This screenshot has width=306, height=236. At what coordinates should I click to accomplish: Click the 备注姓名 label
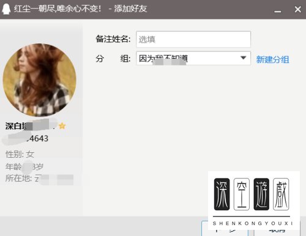coord(113,39)
